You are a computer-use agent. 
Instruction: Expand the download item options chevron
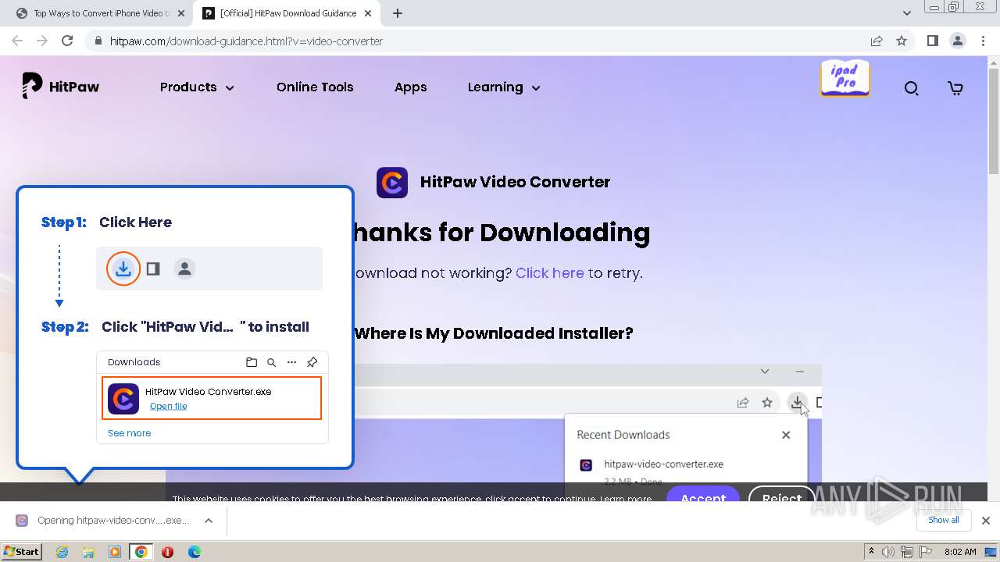(x=209, y=521)
